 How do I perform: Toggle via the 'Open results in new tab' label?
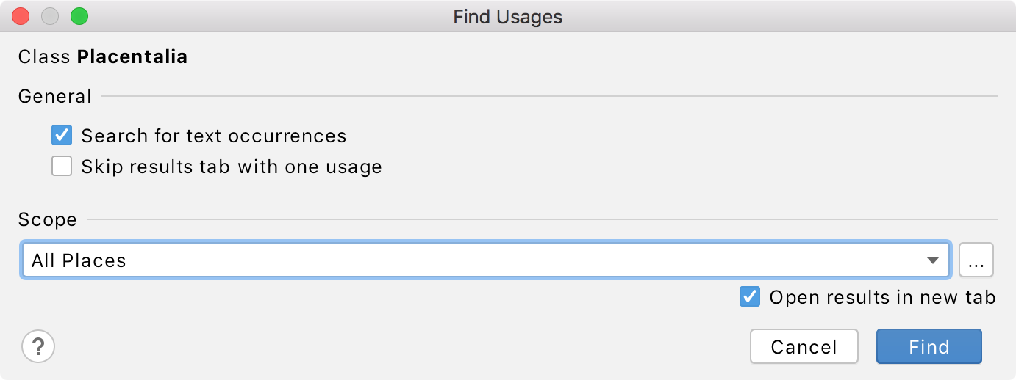coord(882,297)
